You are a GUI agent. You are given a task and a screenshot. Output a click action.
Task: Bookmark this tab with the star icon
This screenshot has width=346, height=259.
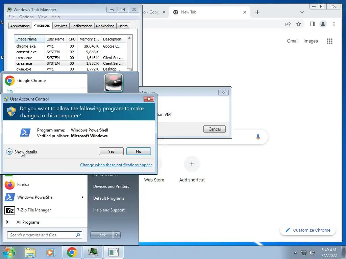pyautogui.click(x=299, y=24)
